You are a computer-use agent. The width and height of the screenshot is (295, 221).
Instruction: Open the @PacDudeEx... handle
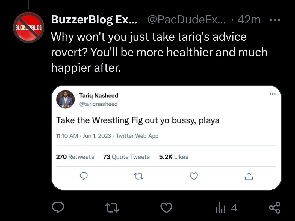187,20
